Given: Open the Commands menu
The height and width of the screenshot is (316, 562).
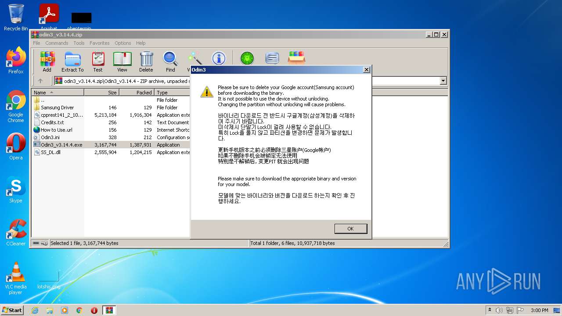Looking at the screenshot, I should pyautogui.click(x=57, y=43).
